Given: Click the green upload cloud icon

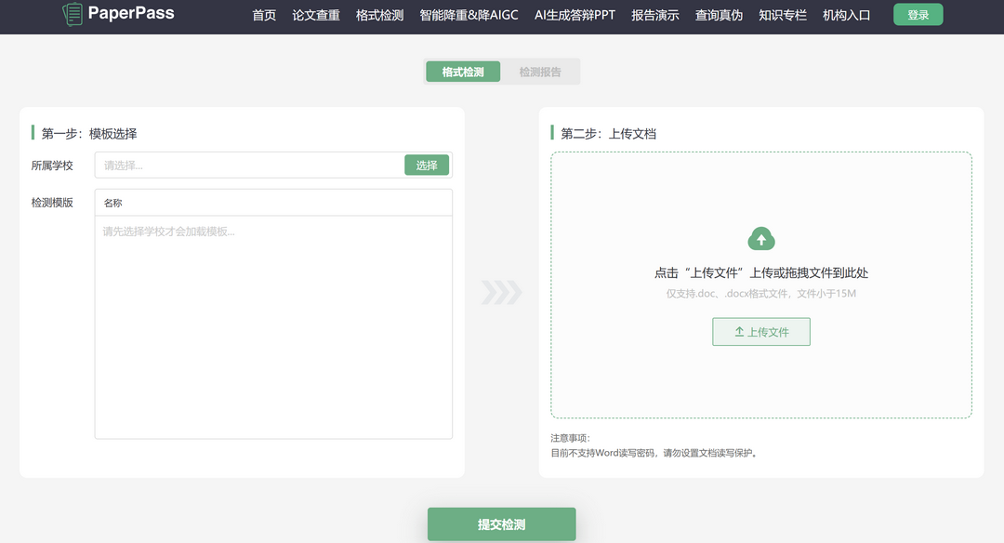Looking at the screenshot, I should 761,239.
